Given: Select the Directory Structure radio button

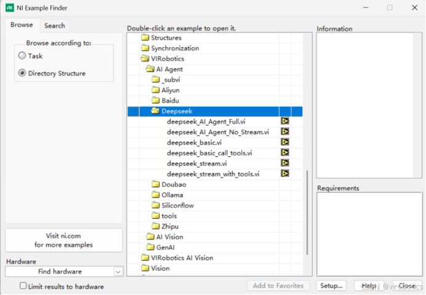Looking at the screenshot, I should tap(22, 73).
